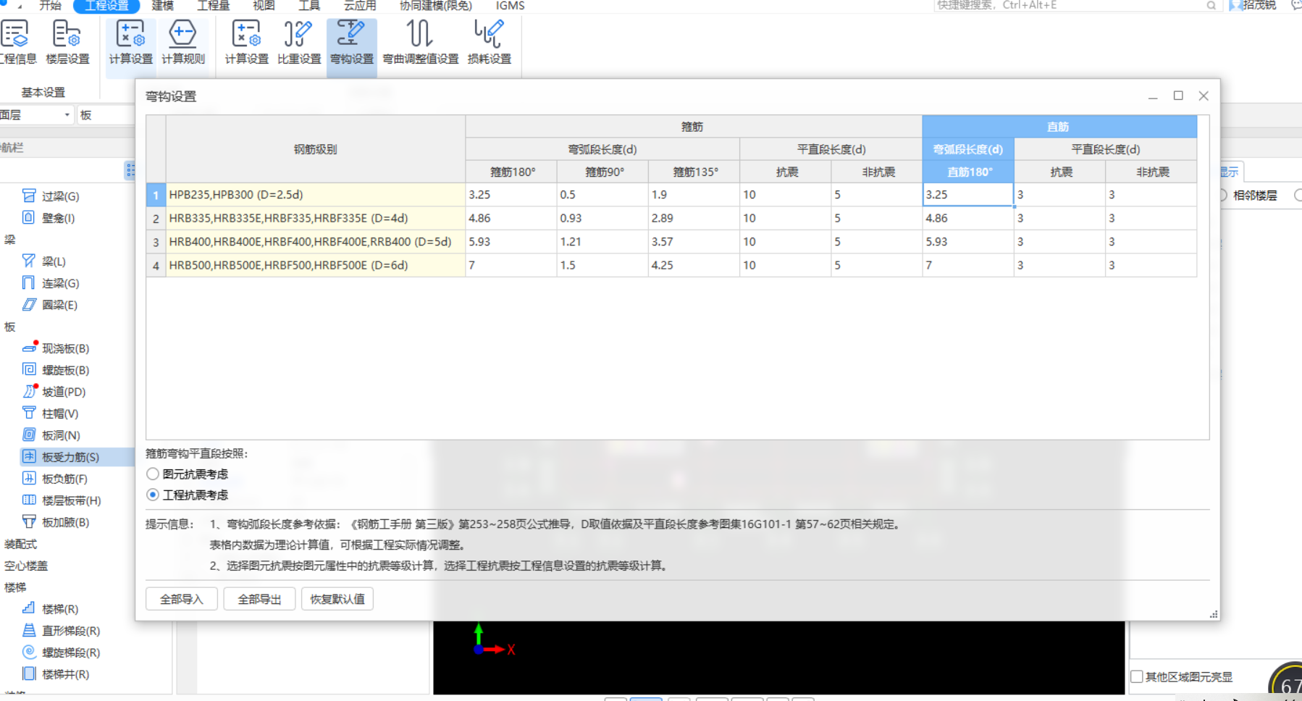The width and height of the screenshot is (1302, 701).
Task: Click 全部导出 button
Action: click(x=259, y=599)
